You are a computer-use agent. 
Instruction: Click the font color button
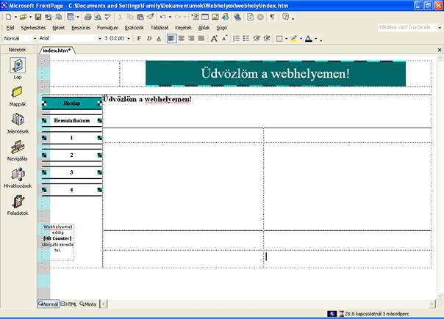[309, 38]
